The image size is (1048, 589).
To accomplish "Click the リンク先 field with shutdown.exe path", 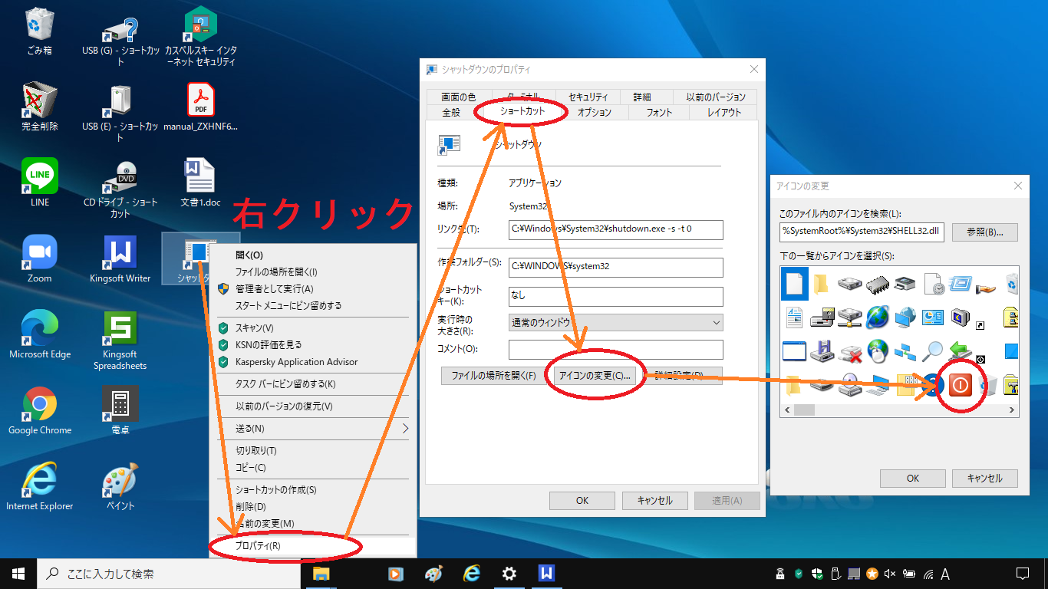I will point(615,229).
